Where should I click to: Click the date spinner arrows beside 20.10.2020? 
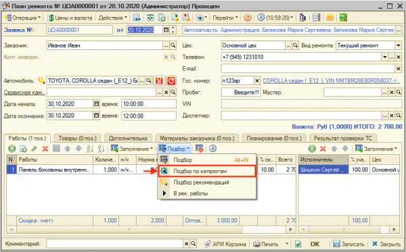click(173, 30)
